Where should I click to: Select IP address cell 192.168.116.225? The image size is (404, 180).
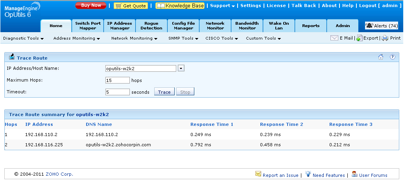44,145
